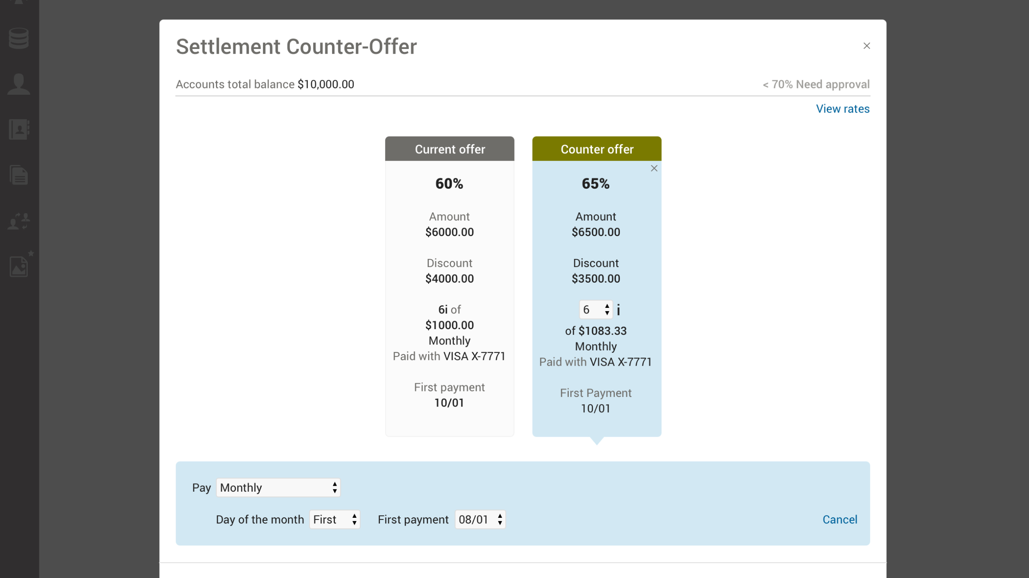Viewport: 1029px width, 578px height.
Task: Select the Current offer header
Action: (x=449, y=149)
